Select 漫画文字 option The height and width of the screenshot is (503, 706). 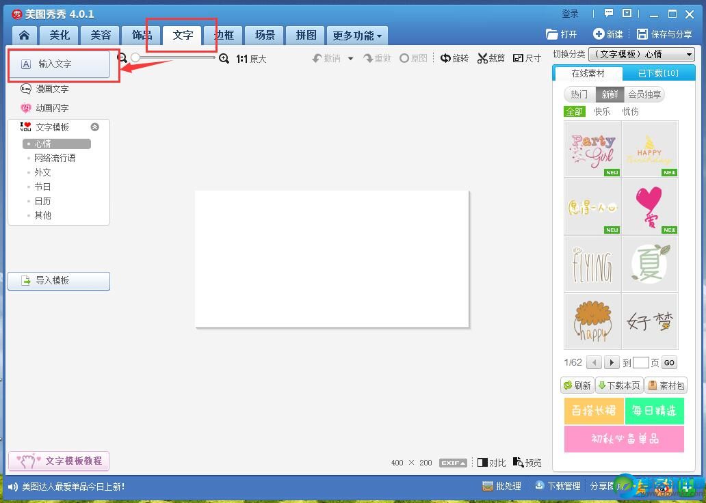(45, 89)
